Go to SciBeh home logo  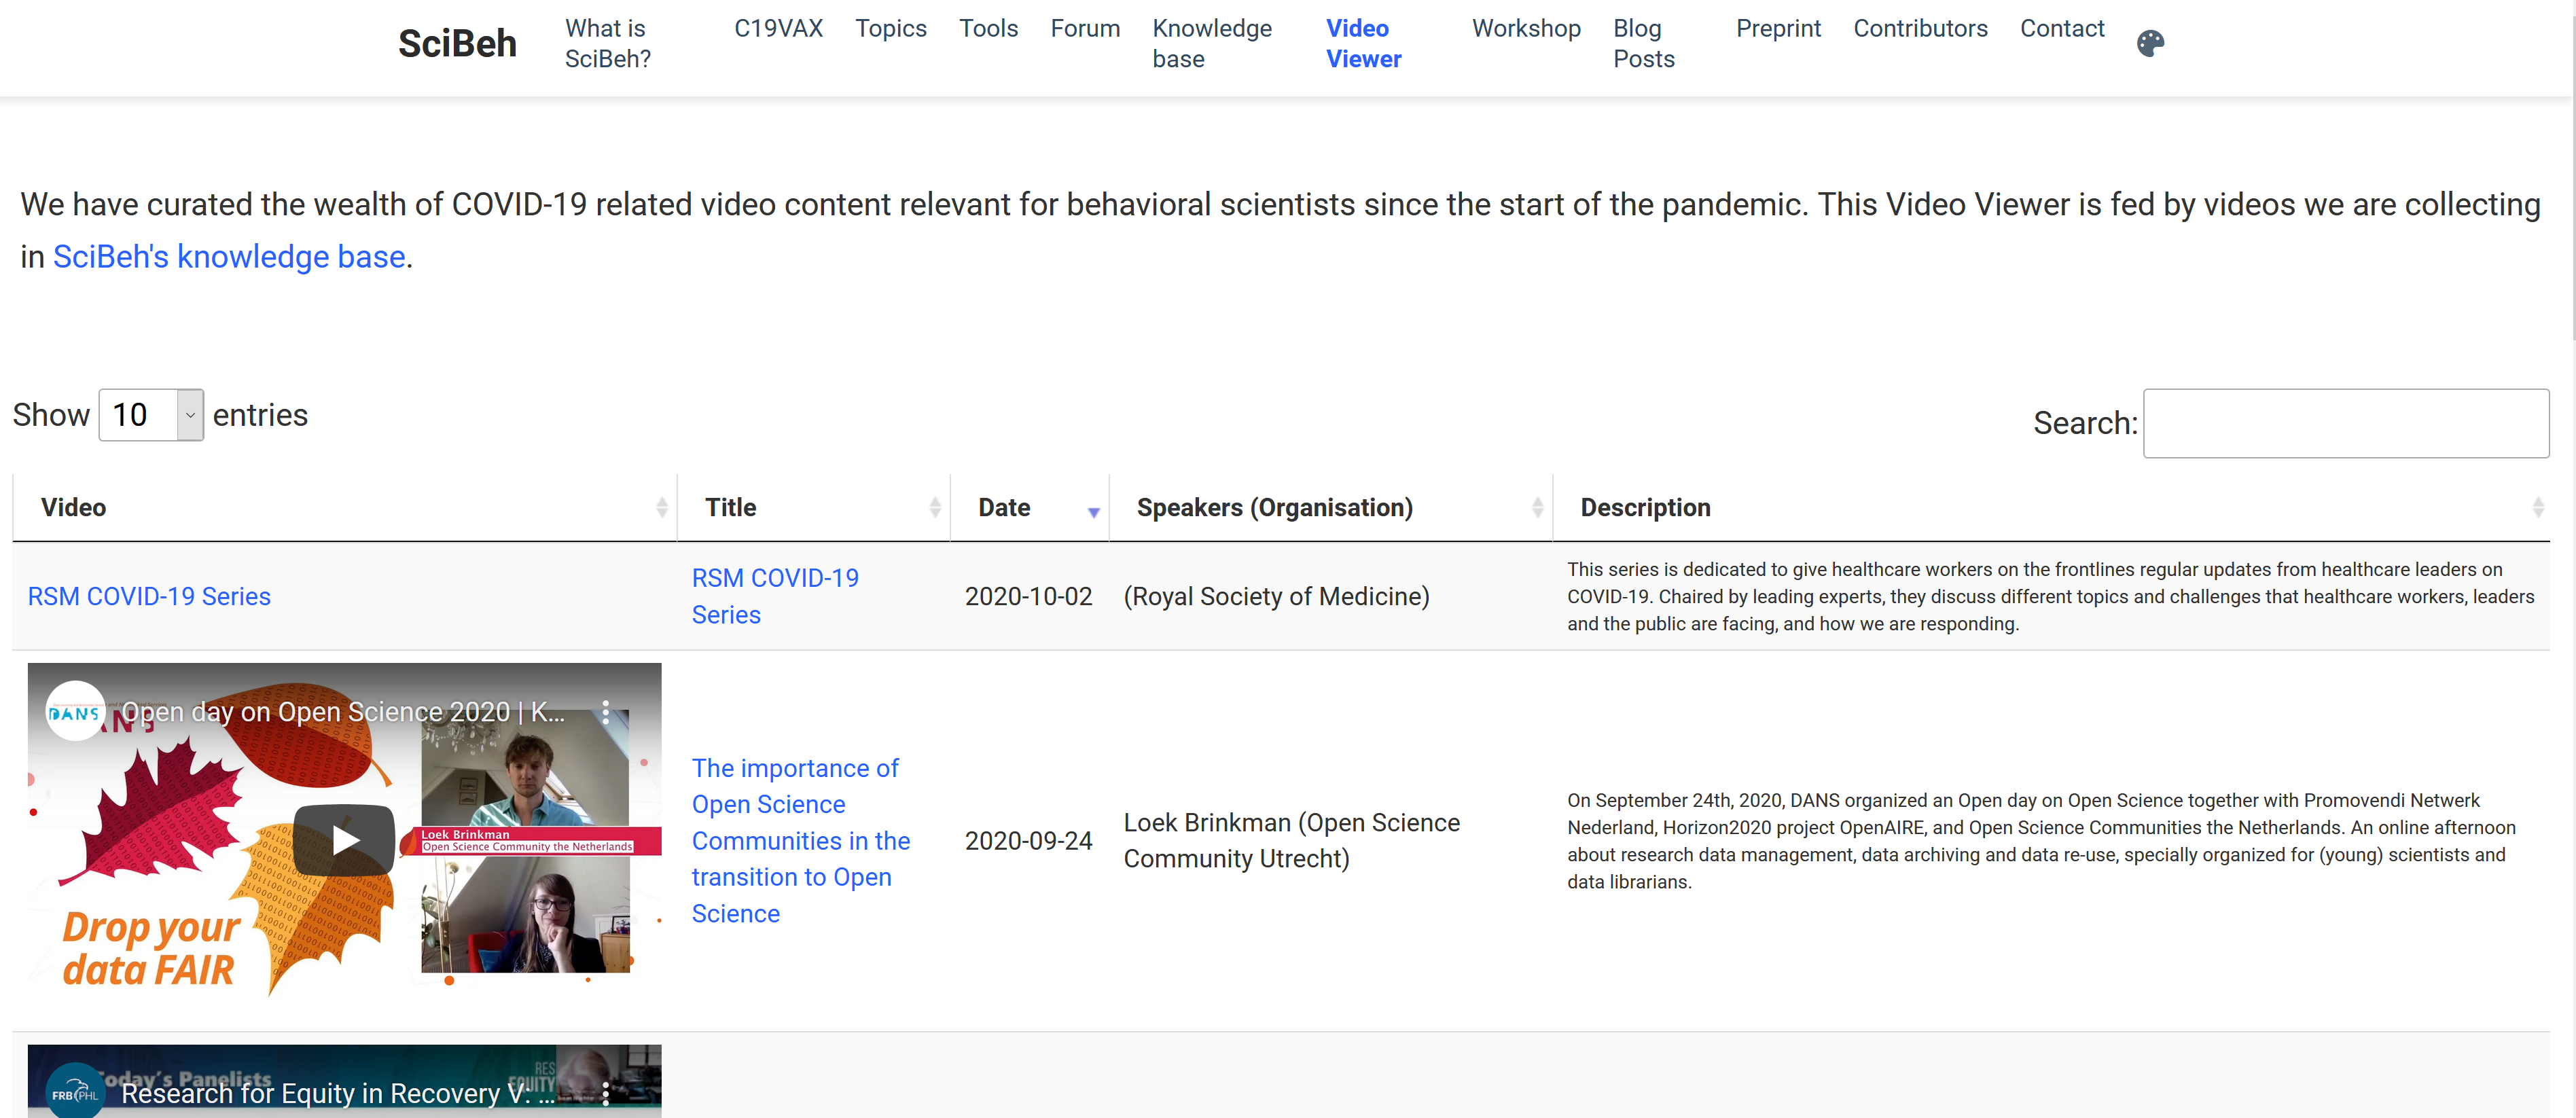(457, 44)
